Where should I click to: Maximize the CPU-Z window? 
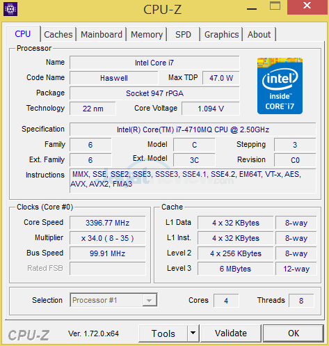pyautogui.click(x=275, y=6)
